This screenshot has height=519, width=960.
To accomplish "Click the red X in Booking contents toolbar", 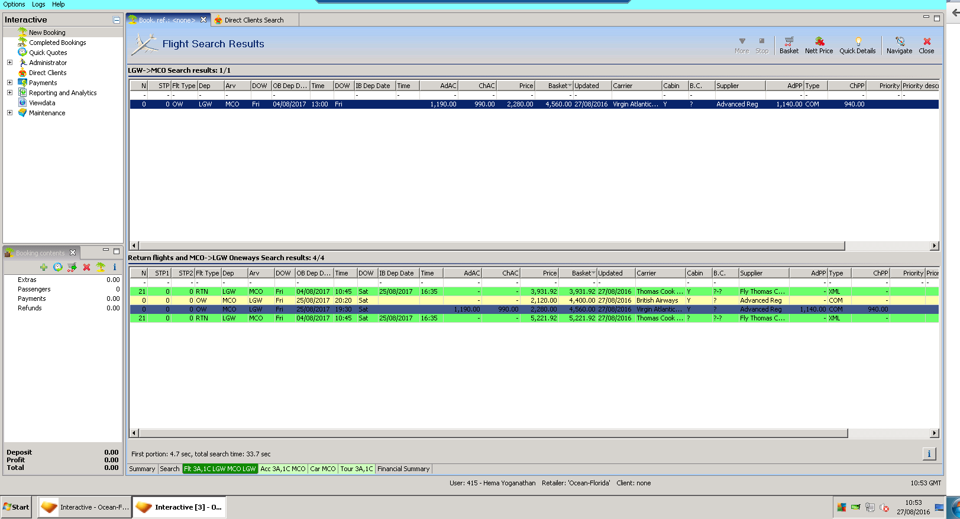I will click(x=86, y=267).
